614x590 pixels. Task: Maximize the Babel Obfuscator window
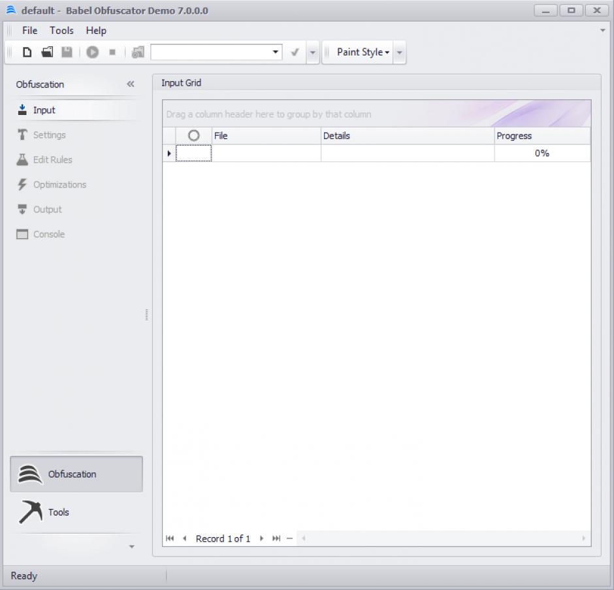point(572,10)
